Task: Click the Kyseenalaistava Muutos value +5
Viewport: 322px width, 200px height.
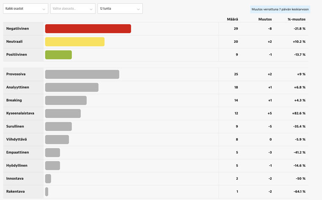Action: pyautogui.click(x=269, y=113)
